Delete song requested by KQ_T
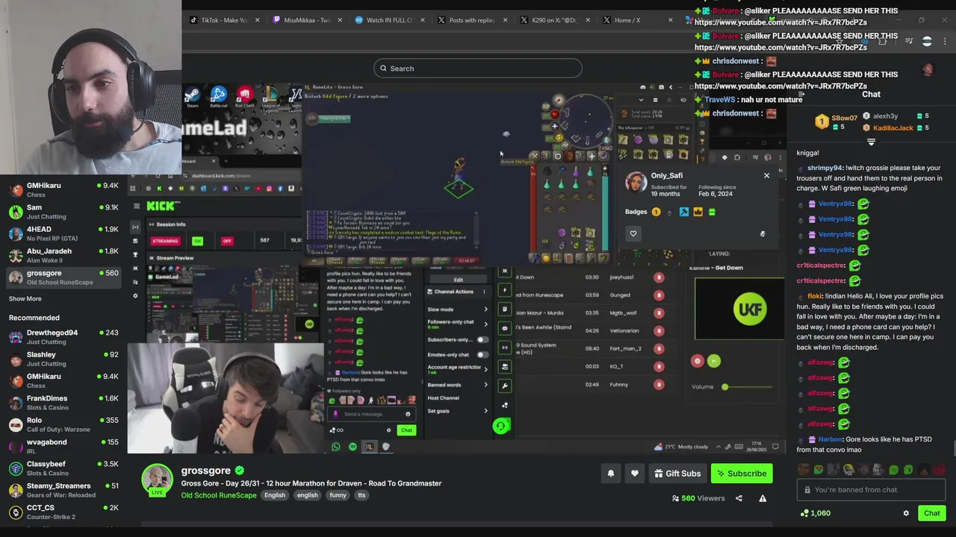Image resolution: width=956 pixels, height=537 pixels. click(659, 366)
